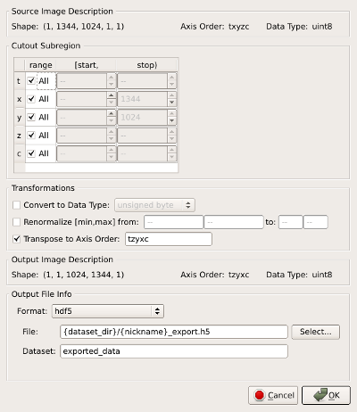
Task: Click the y start stepper up arrow
Action: (111, 113)
